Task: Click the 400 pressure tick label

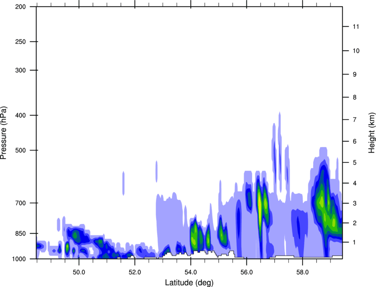Action: pyautogui.click(x=20, y=115)
